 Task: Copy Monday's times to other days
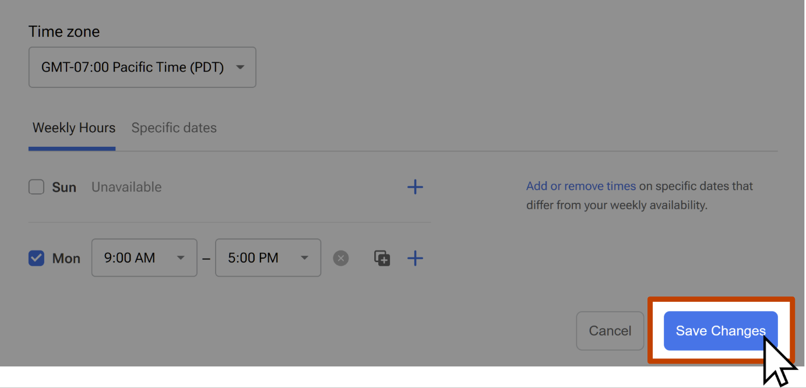pos(382,258)
